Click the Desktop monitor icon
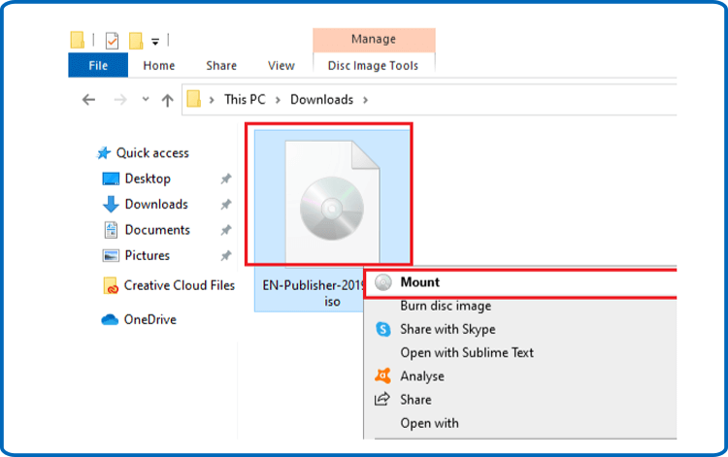 click(111, 179)
